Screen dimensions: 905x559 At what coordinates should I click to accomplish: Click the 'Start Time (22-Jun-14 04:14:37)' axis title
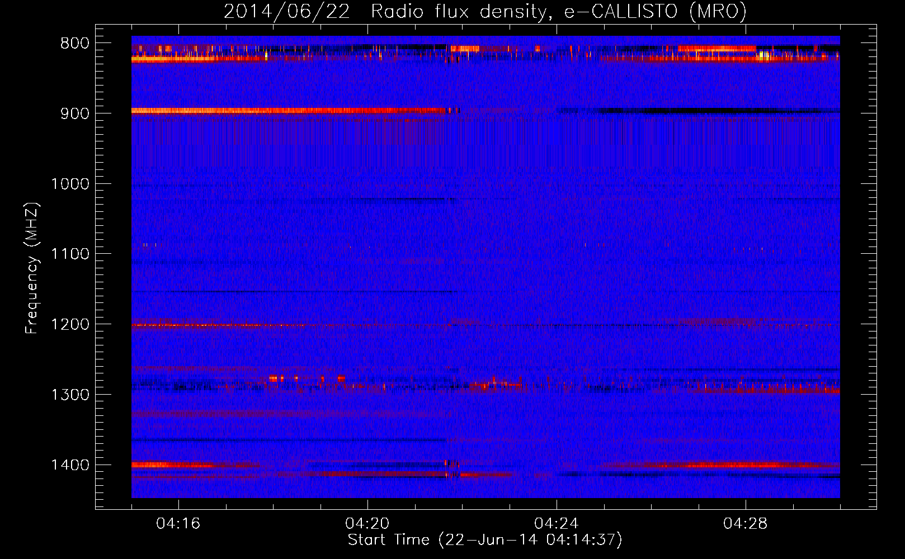pyautogui.click(x=485, y=540)
